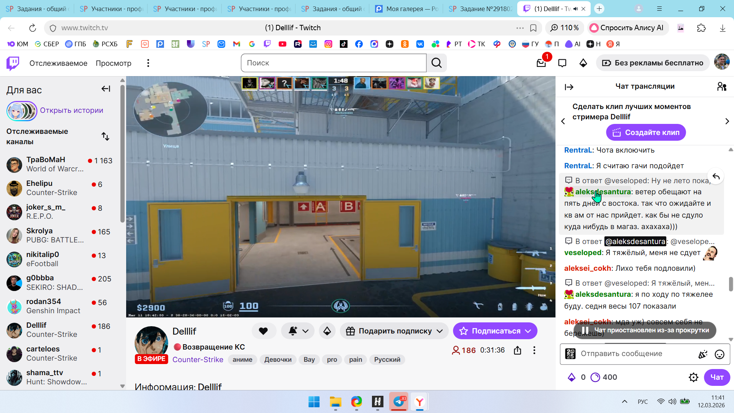Screen dimensions: 734x413
Task: Expand 'Подарить подписку' gift options arrow
Action: (440, 331)
